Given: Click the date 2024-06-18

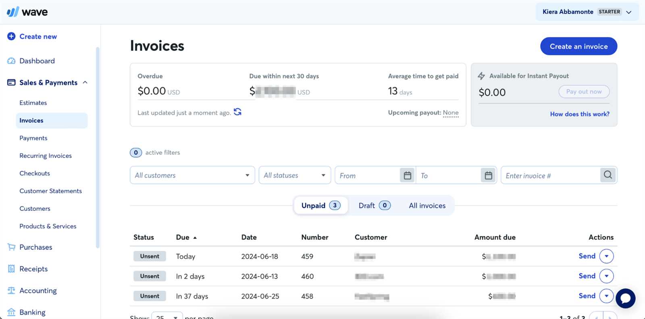Looking at the screenshot, I should (x=260, y=256).
